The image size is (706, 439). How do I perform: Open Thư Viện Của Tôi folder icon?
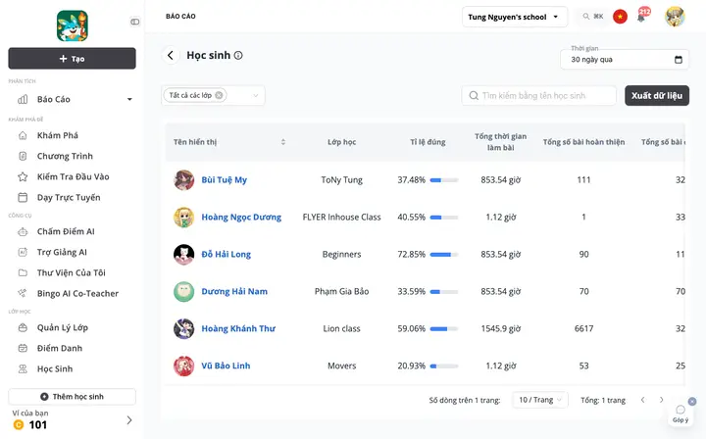click(x=23, y=272)
